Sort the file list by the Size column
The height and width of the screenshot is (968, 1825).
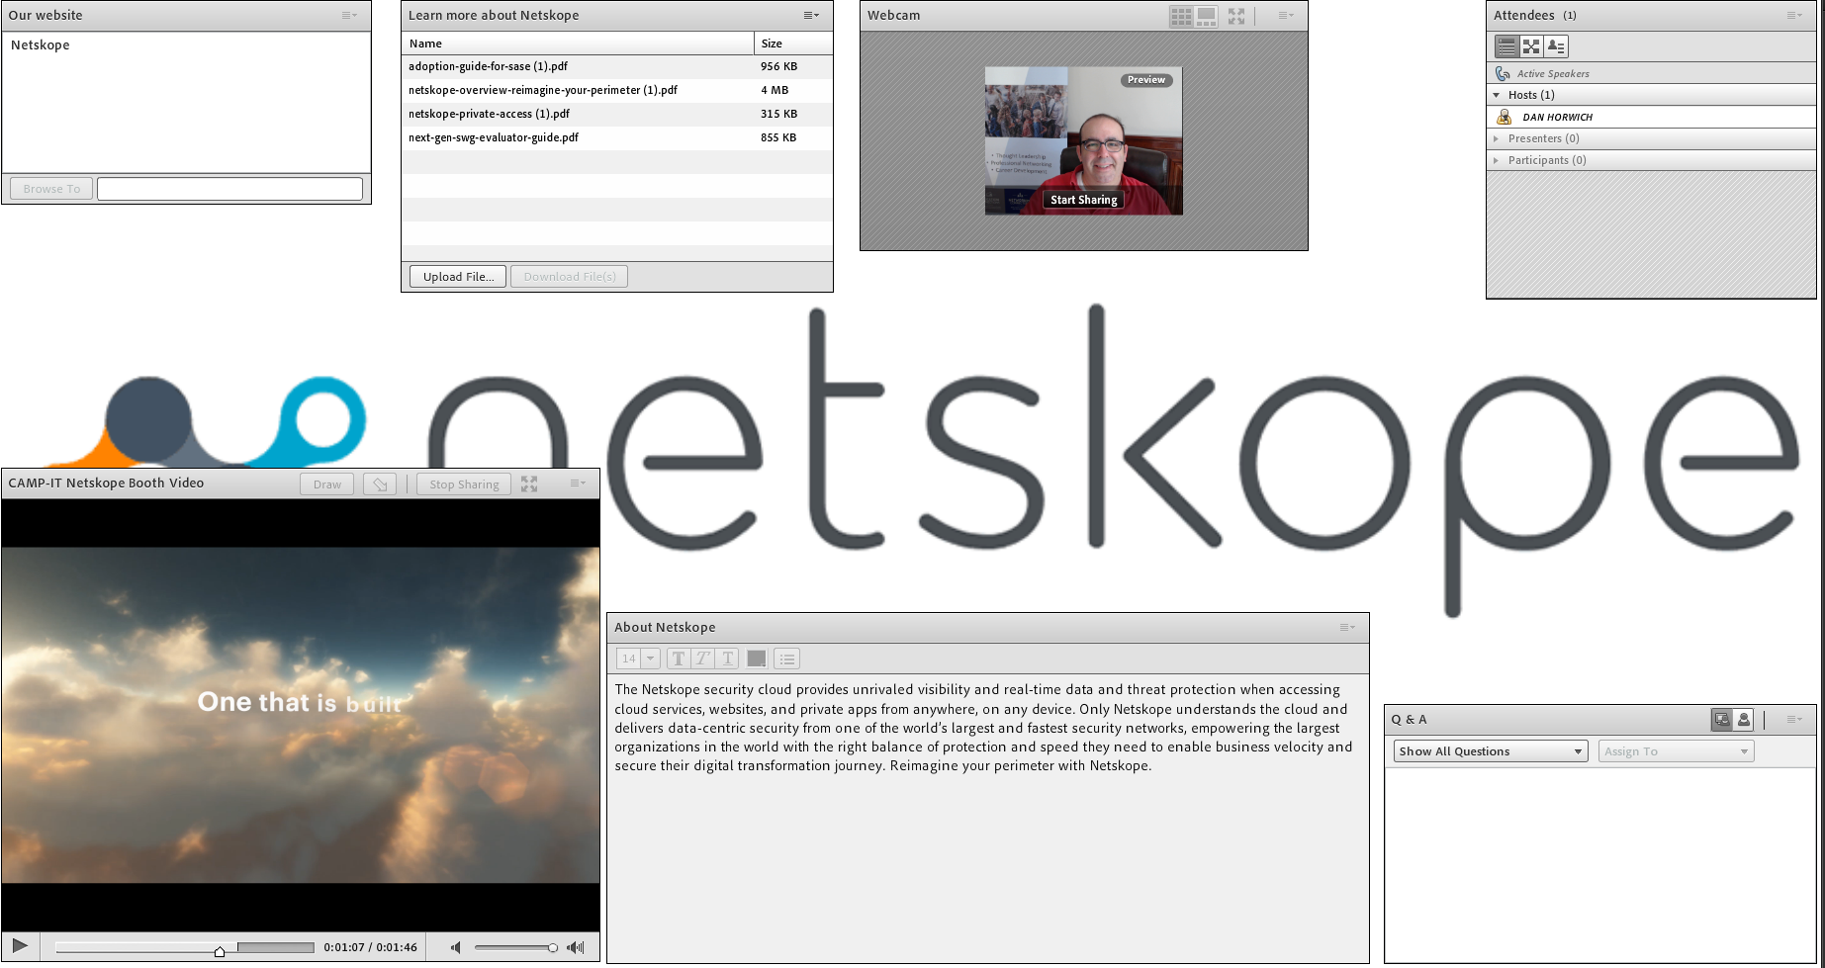(x=793, y=44)
